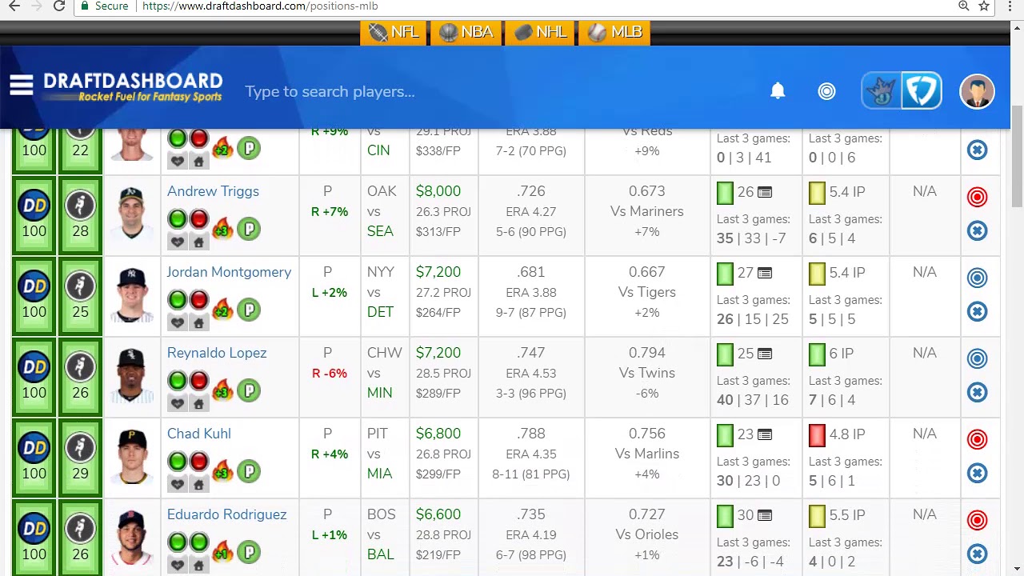Select the MLB sport tab

614,32
